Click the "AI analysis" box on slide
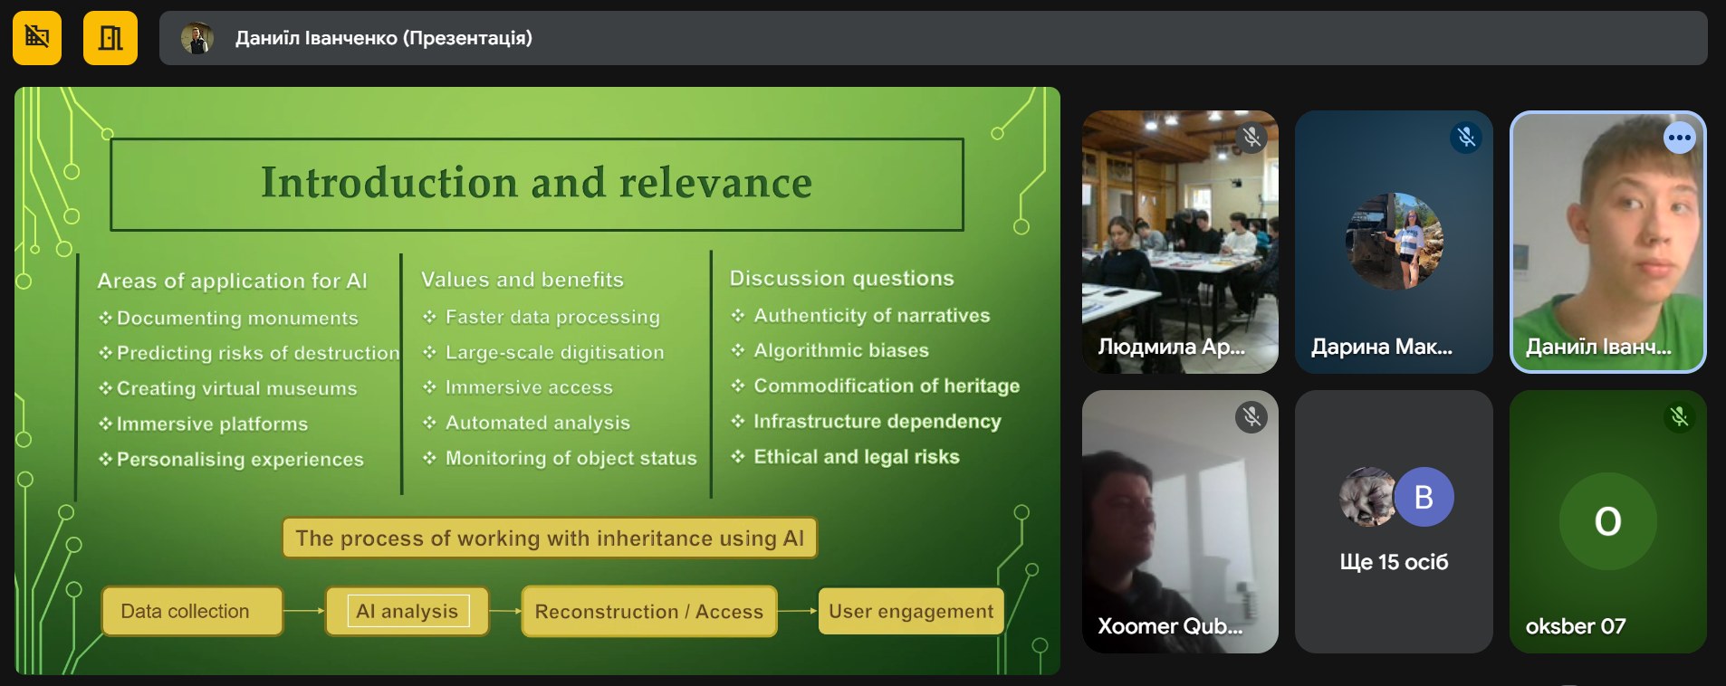 [x=408, y=612]
